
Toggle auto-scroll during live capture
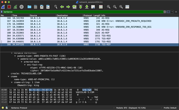click(93, 7)
